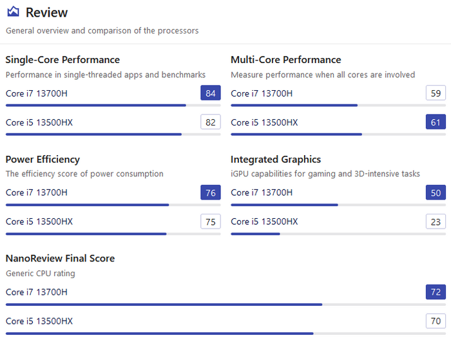Click the integrated graphics 23 badge
The image size is (451, 338).
436,221
